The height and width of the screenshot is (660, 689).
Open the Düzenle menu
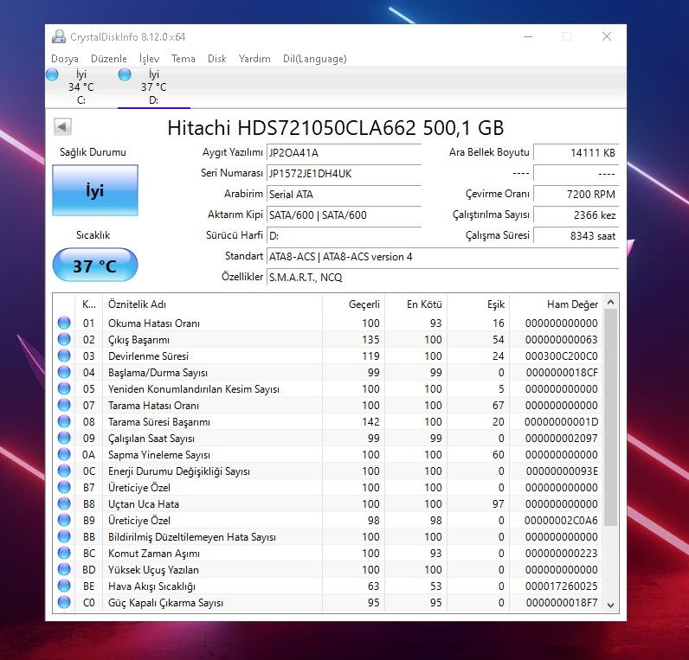[x=108, y=59]
